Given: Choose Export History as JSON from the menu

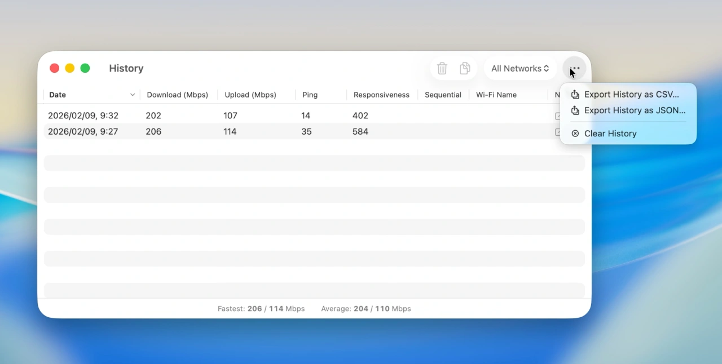Looking at the screenshot, I should click(635, 110).
